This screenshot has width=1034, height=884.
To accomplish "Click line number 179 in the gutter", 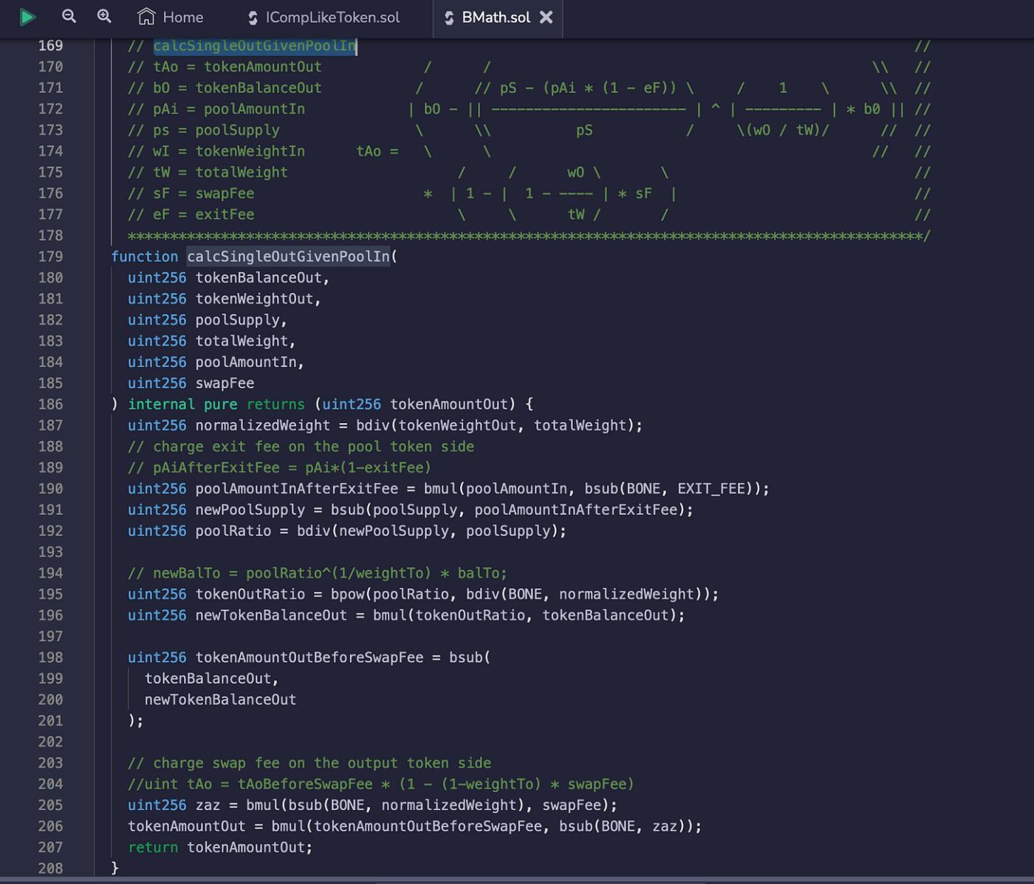I will pos(50,256).
